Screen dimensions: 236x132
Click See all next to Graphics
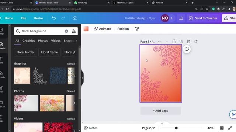coord(71,63)
